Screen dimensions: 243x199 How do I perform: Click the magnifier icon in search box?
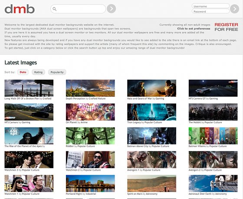pos(55,9)
